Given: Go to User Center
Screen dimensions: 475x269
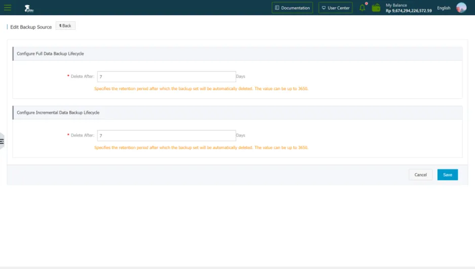Looking at the screenshot, I should coord(336,8).
